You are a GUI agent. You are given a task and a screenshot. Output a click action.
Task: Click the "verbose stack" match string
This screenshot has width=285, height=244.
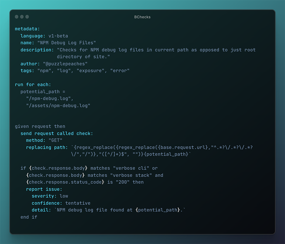click(131, 175)
